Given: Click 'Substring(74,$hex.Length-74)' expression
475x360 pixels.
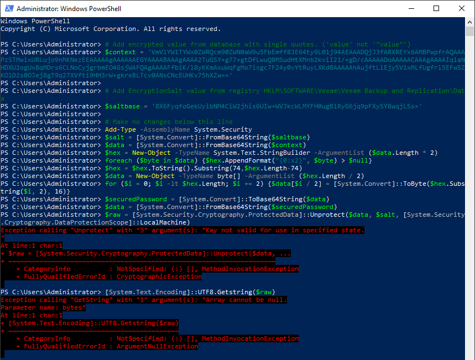Looking at the screenshot, I should pos(248,168).
